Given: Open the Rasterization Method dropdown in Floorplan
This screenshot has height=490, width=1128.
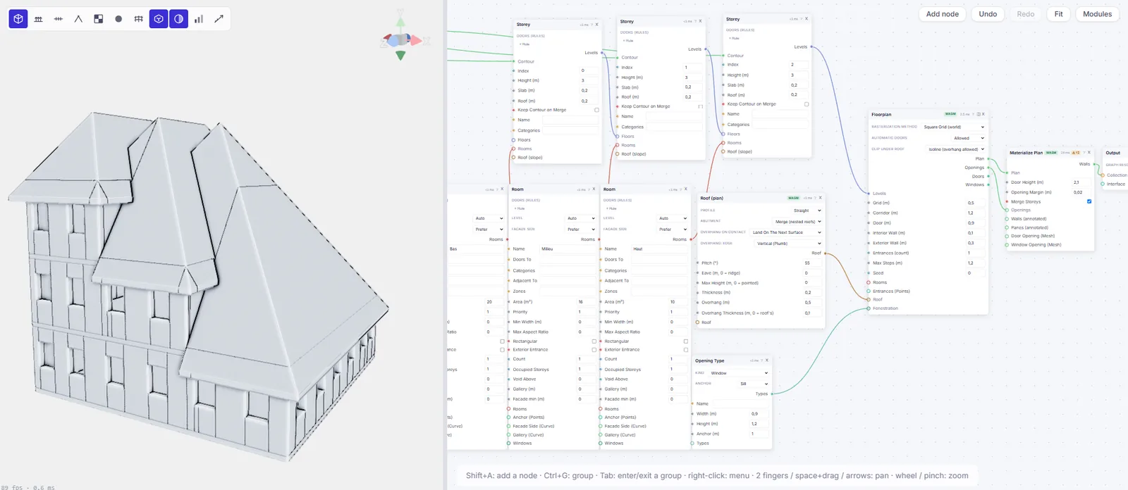Looking at the screenshot, I should tap(953, 127).
